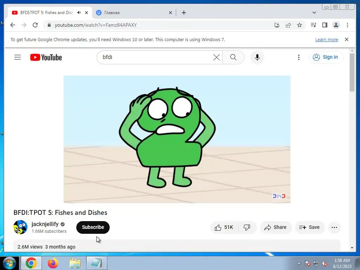Click the Sign in button

(x=326, y=57)
